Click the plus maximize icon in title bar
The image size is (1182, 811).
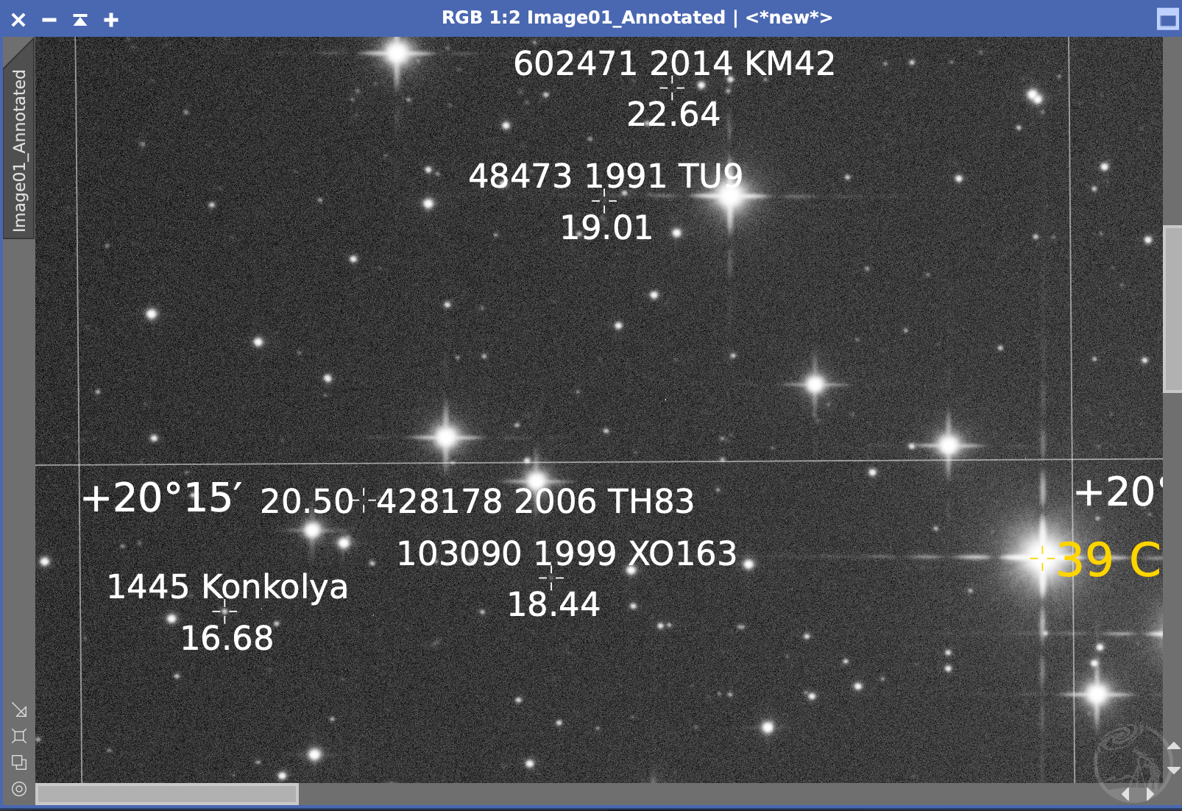[x=111, y=20]
